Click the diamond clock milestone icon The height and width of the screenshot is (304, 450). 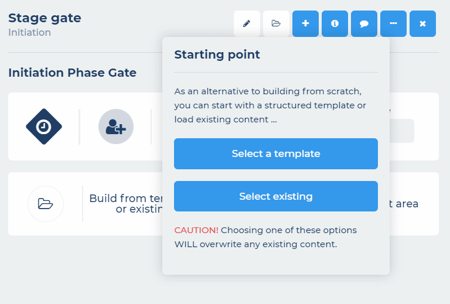[44, 127]
